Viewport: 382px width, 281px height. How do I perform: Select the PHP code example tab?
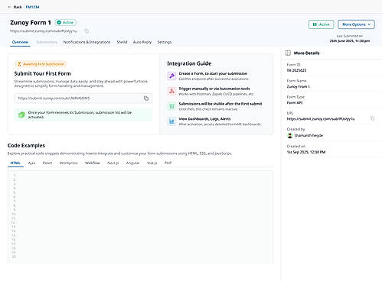168,163
